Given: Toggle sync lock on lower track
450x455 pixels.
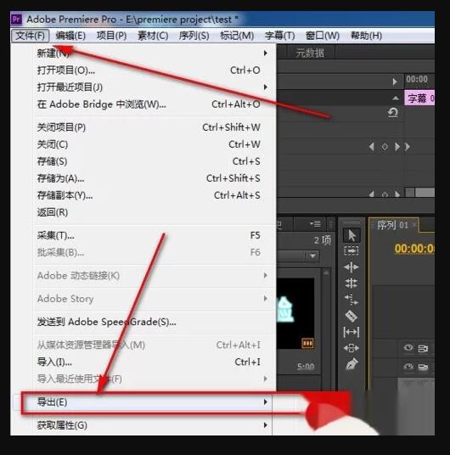Looking at the screenshot, I should point(423,368).
